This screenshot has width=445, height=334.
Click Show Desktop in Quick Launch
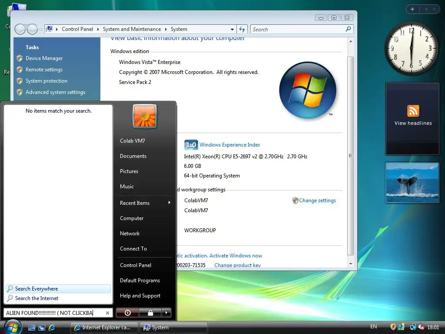pyautogui.click(x=31, y=327)
